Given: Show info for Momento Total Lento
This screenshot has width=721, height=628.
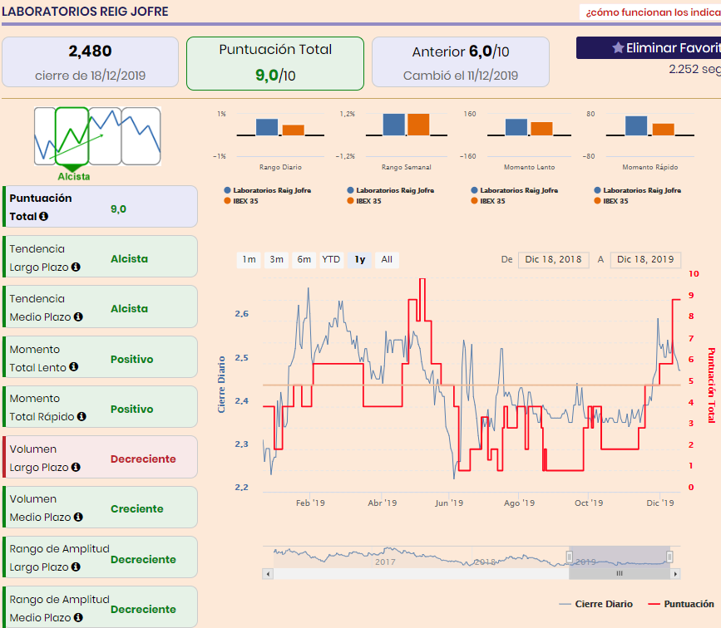Looking at the screenshot, I should click(x=73, y=366).
